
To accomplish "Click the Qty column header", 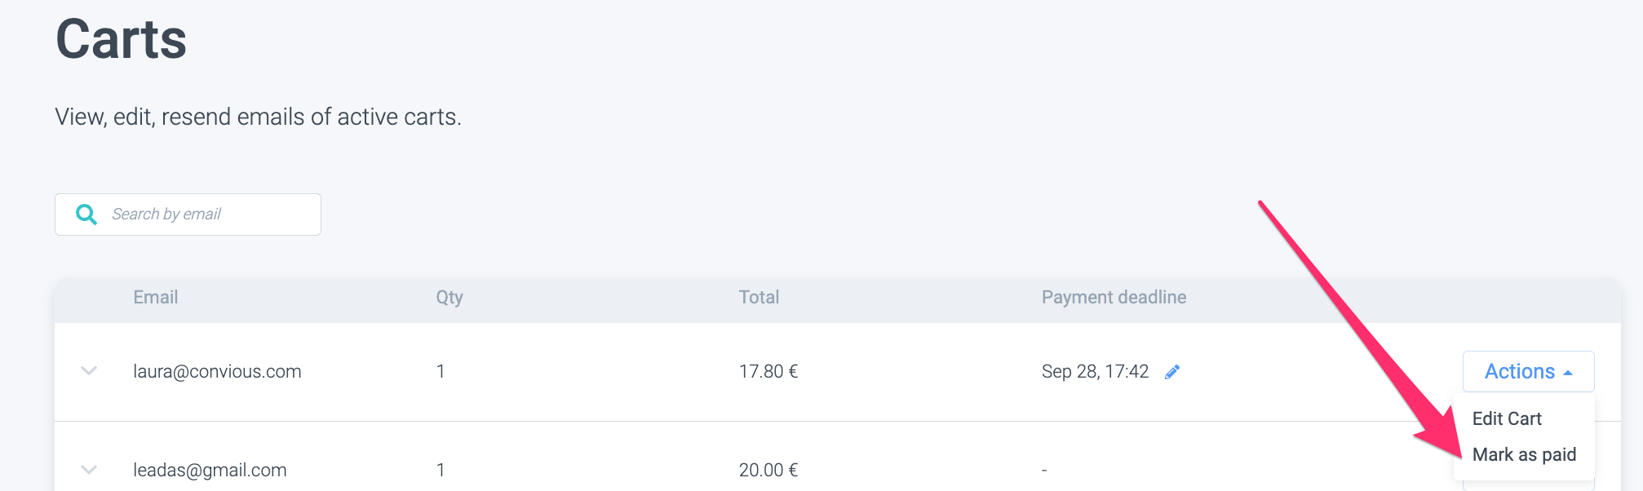I will [449, 298].
